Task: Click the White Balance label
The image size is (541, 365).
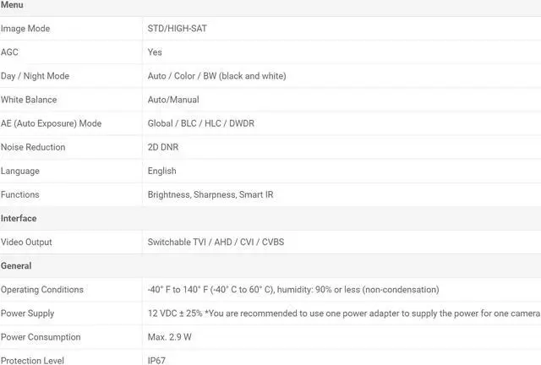Action: (x=29, y=100)
